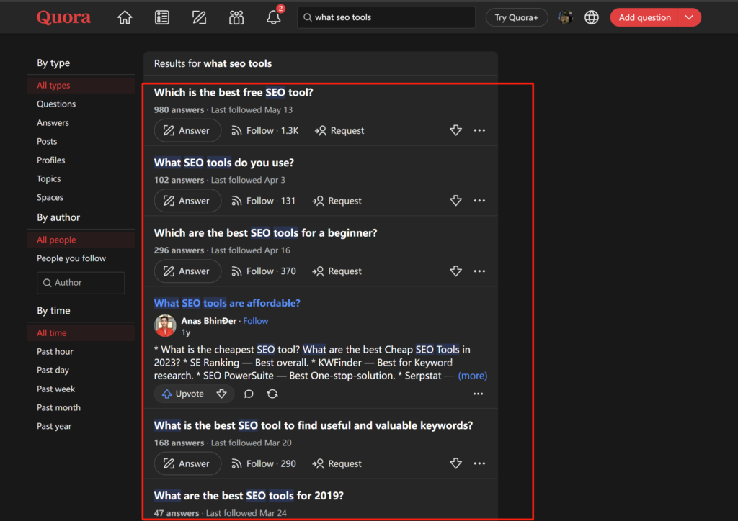Open 'Which is the best free SEO tool?' question
Screen dimensions: 738x521
click(x=234, y=92)
